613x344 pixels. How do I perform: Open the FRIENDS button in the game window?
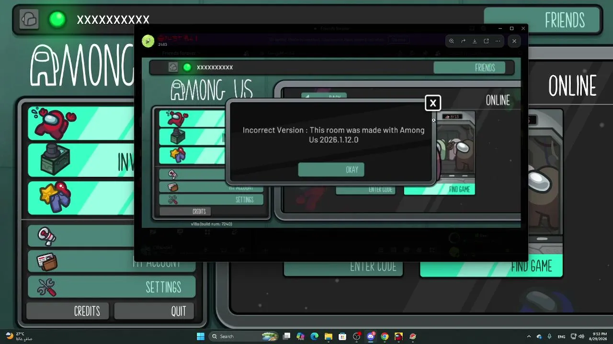coord(542,21)
